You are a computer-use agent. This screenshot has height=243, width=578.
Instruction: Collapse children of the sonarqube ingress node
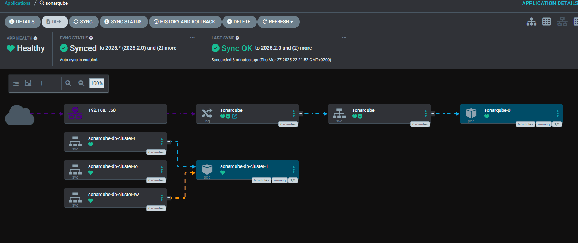[x=301, y=114]
